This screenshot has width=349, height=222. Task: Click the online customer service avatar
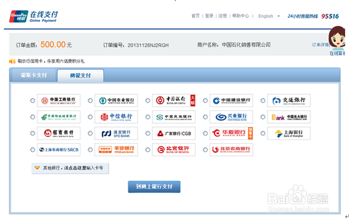coord(337,38)
